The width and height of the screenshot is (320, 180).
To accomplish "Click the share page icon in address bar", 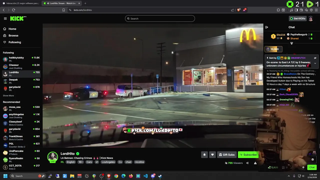I will (232, 10).
